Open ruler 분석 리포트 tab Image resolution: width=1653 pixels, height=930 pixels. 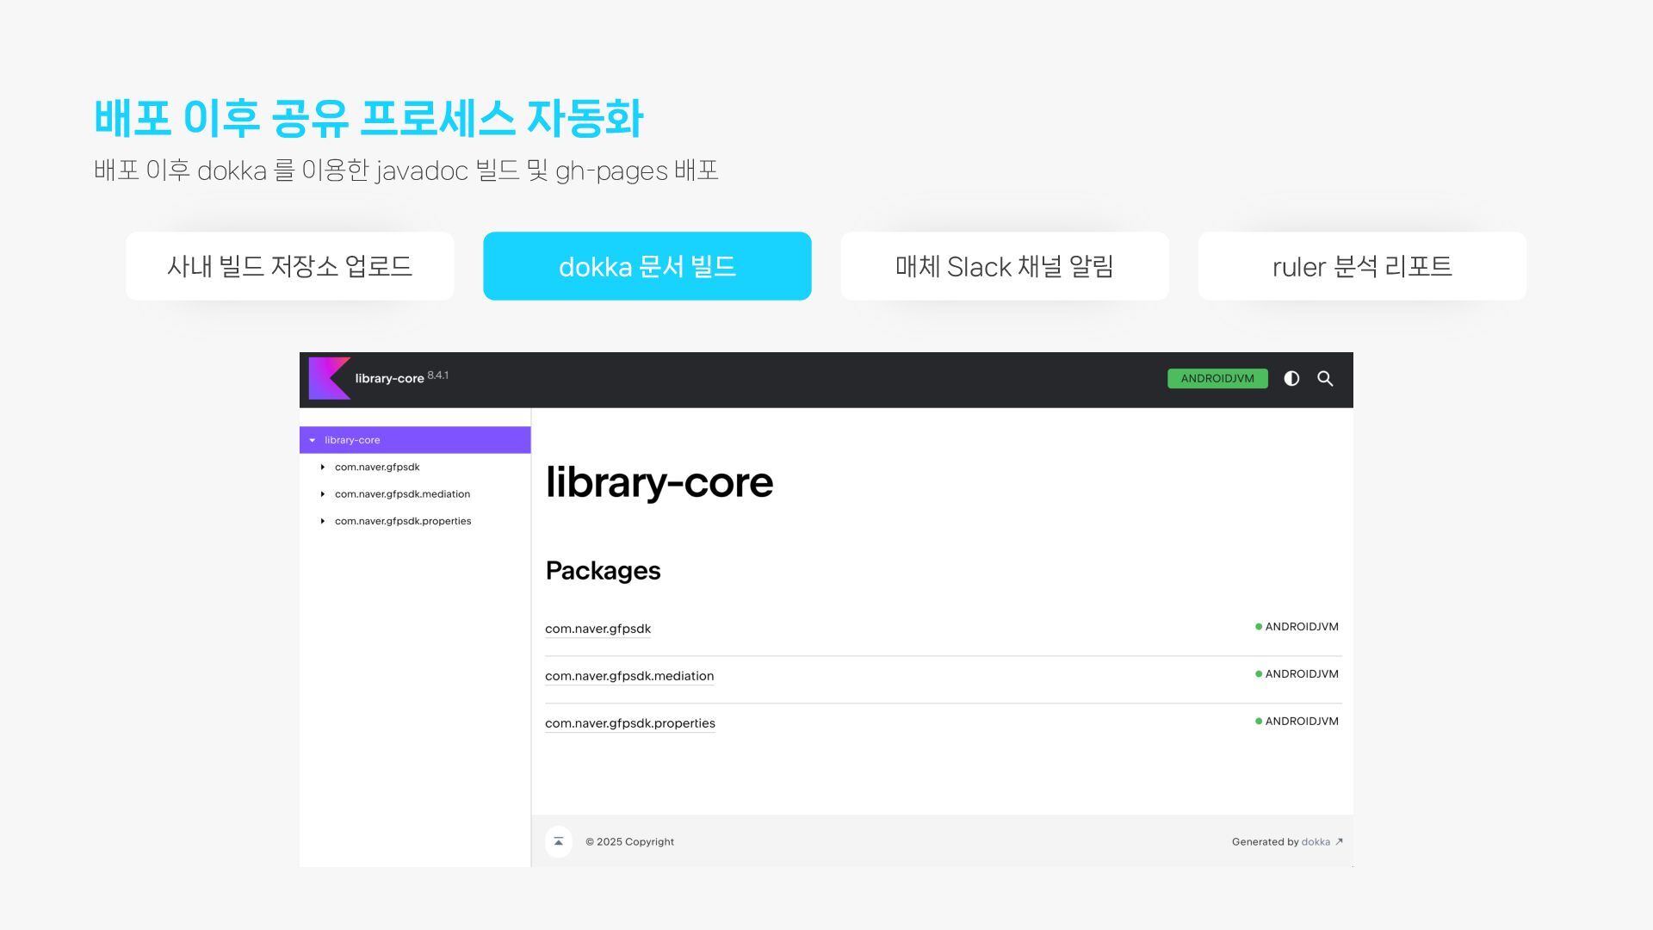1361,266
